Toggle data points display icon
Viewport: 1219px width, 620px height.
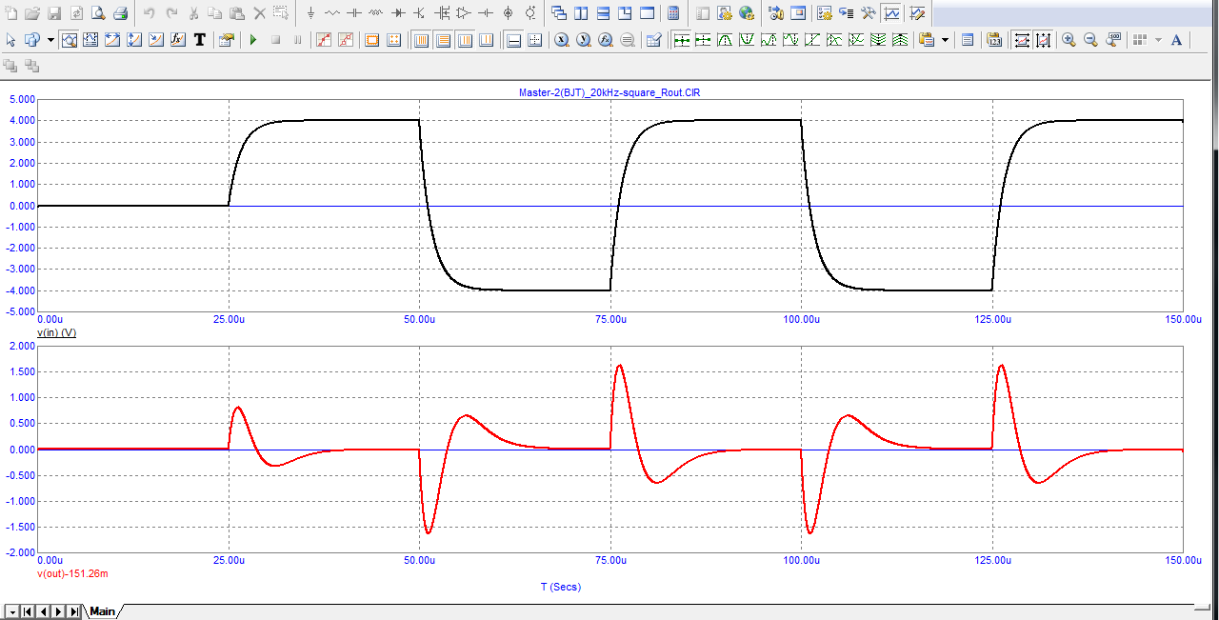pyautogui.click(x=323, y=40)
